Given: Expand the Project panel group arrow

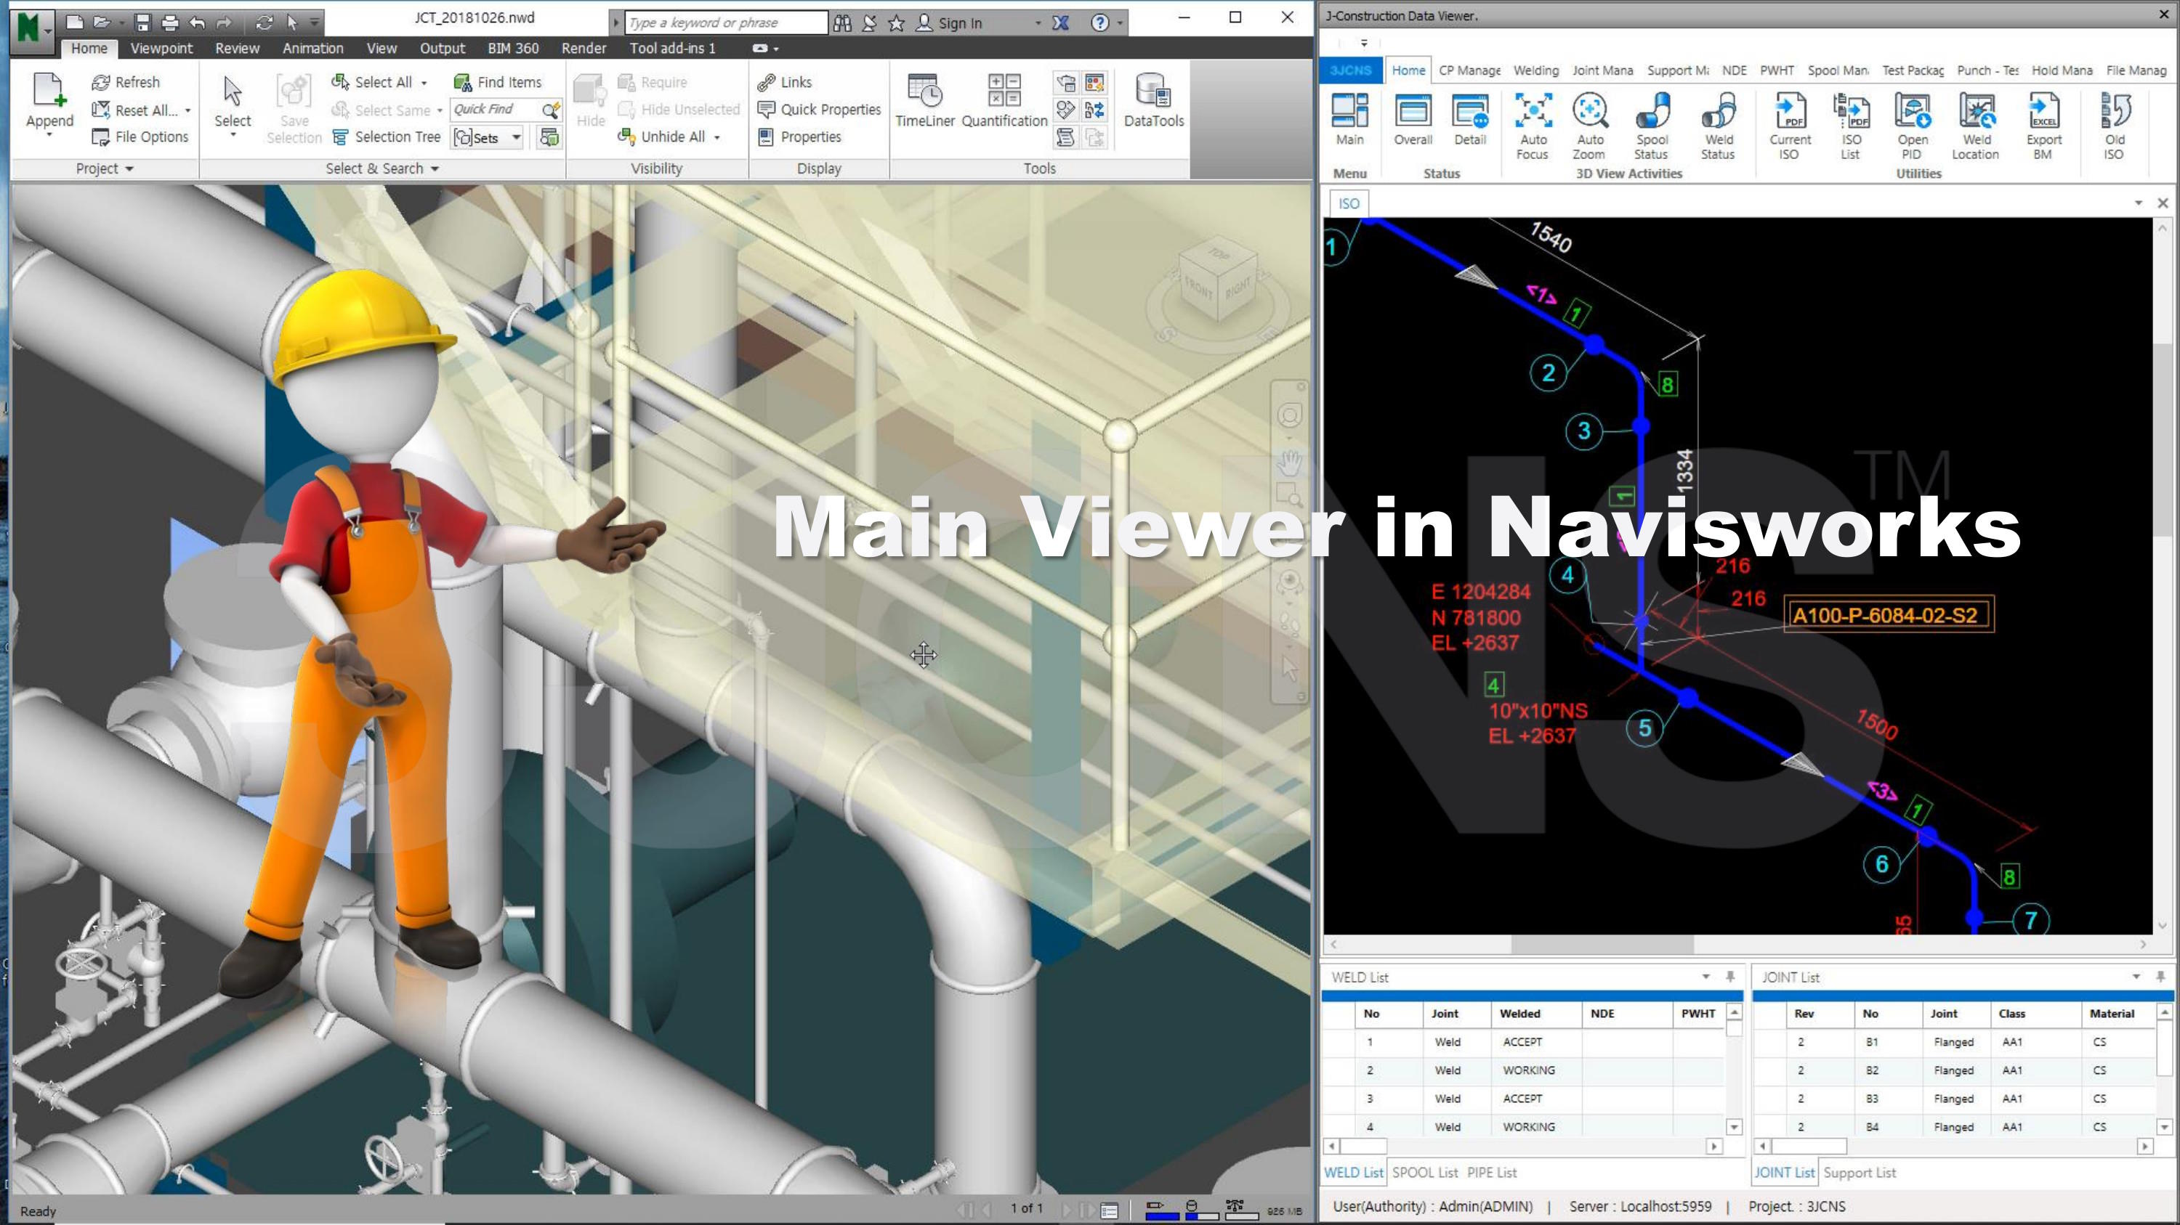Looking at the screenshot, I should point(129,169).
